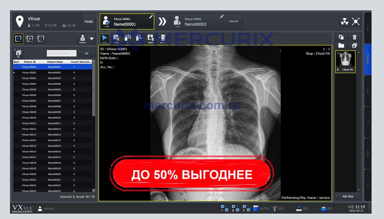Viewport: 384px width, 219px height.
Task: Select patient row VXvue-00001
Action: (x=53, y=67)
